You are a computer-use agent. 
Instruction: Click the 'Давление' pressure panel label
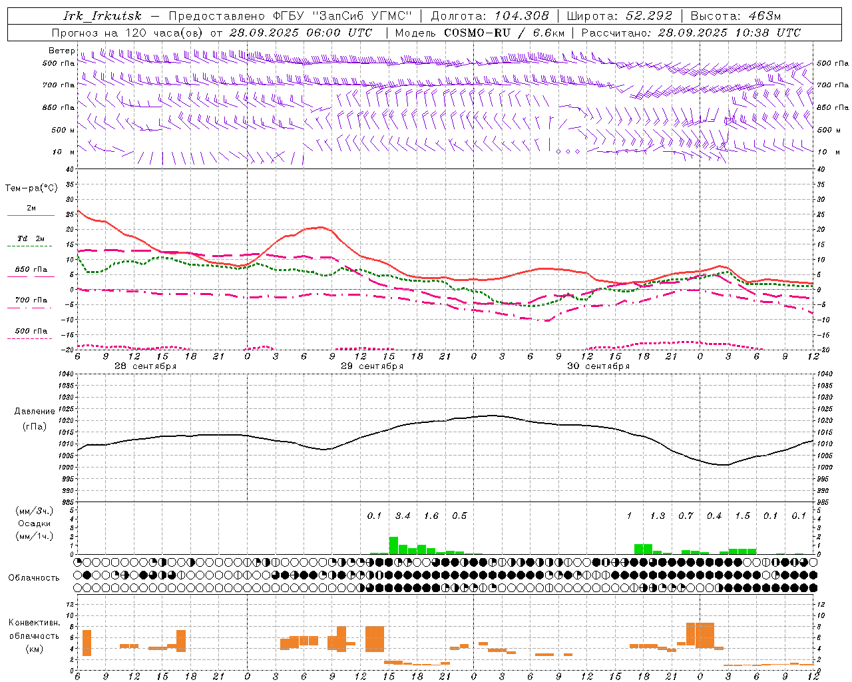[x=35, y=412]
